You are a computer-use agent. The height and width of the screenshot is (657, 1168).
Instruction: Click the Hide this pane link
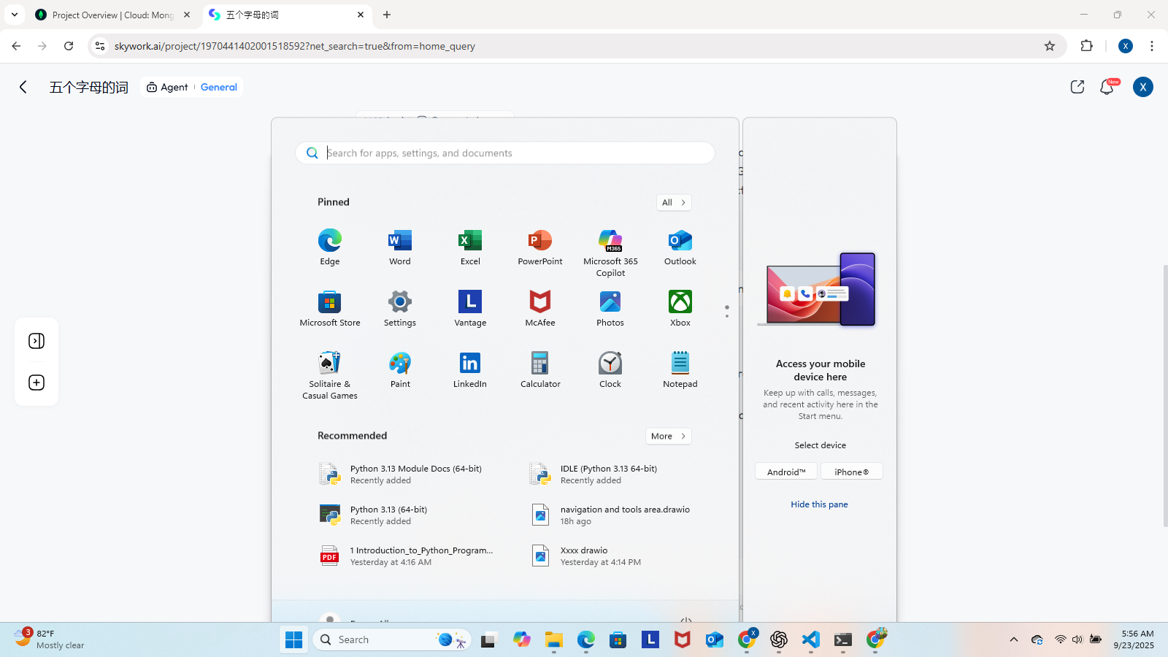point(819,504)
